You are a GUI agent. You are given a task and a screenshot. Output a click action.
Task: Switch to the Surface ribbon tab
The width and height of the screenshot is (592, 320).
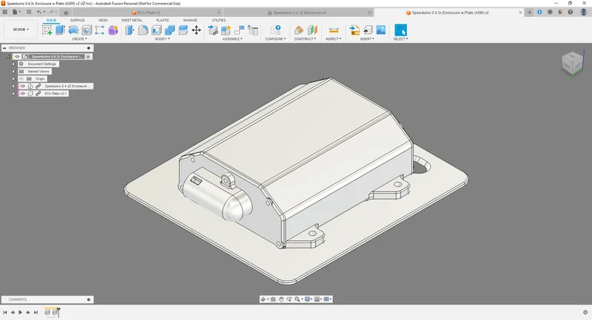coord(78,20)
